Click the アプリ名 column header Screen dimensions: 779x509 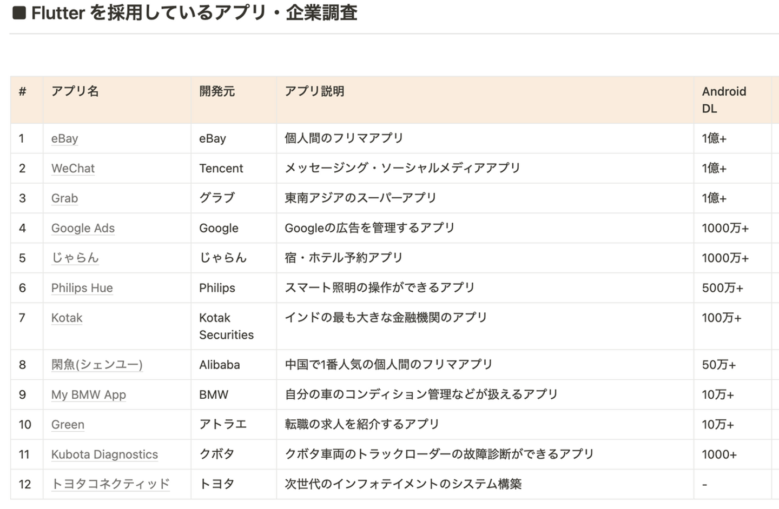click(x=75, y=91)
